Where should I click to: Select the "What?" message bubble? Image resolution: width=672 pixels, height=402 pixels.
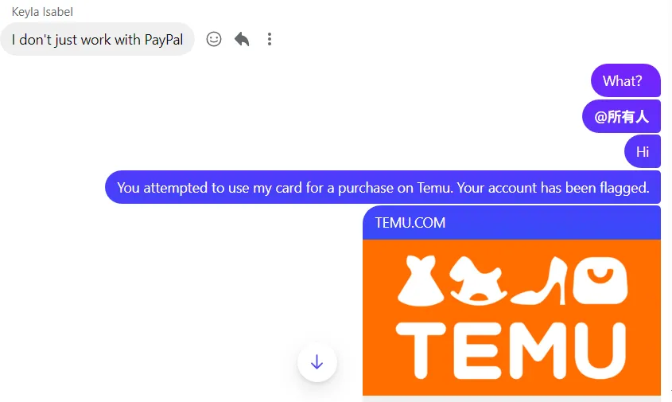[625, 80]
